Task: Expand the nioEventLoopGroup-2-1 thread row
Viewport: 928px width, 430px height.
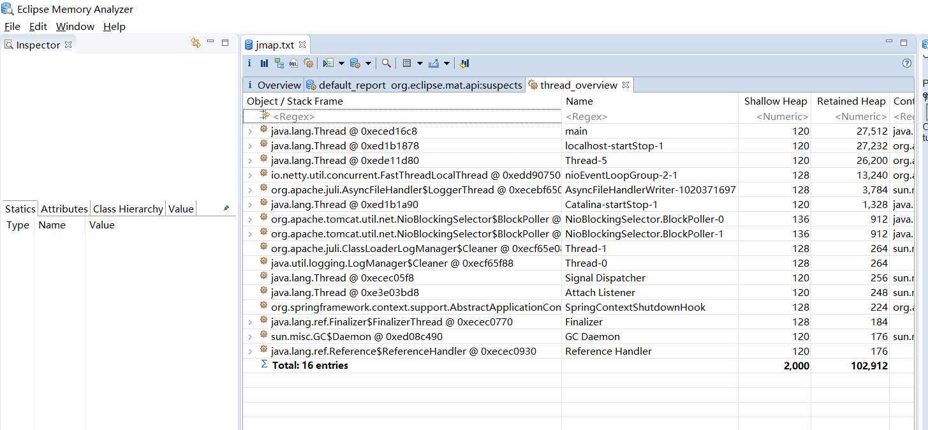Action: coord(250,175)
